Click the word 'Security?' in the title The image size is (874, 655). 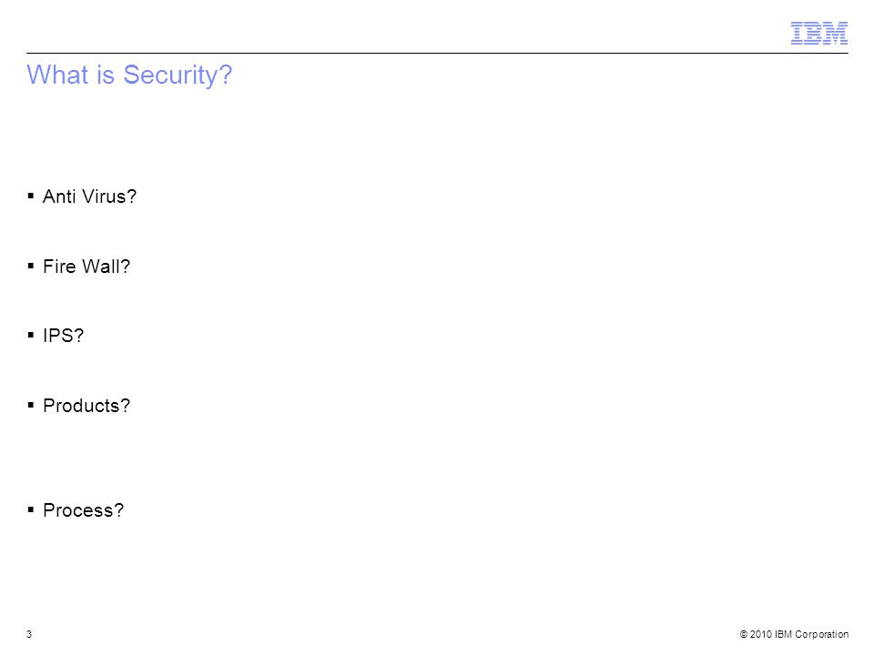178,76
